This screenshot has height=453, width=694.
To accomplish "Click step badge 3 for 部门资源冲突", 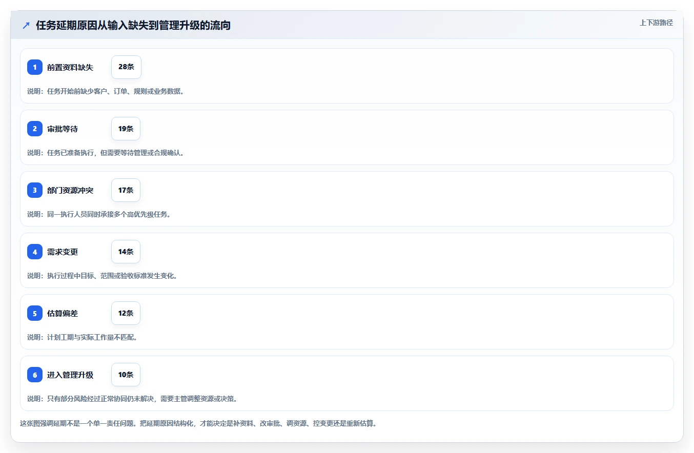I will pyautogui.click(x=35, y=190).
